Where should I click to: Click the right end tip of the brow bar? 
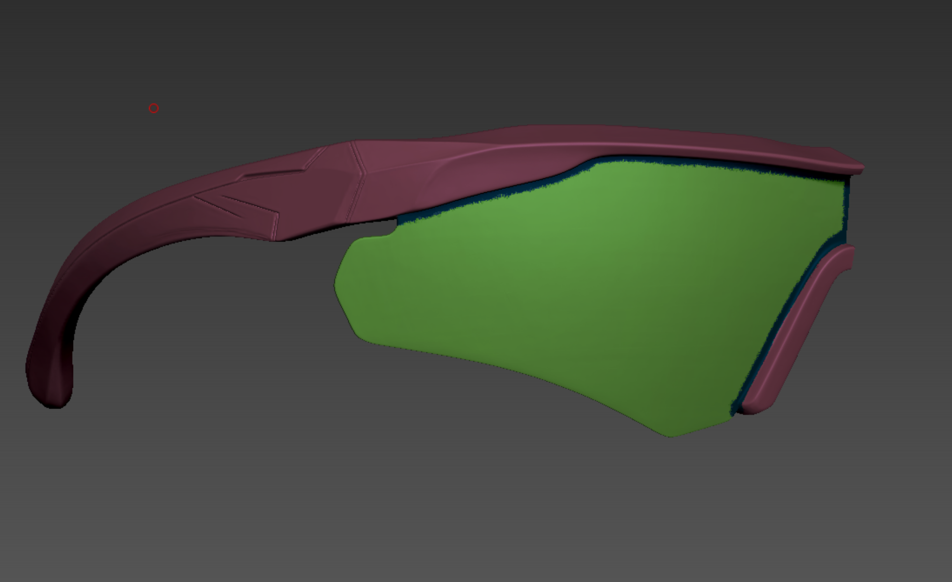pos(857,167)
